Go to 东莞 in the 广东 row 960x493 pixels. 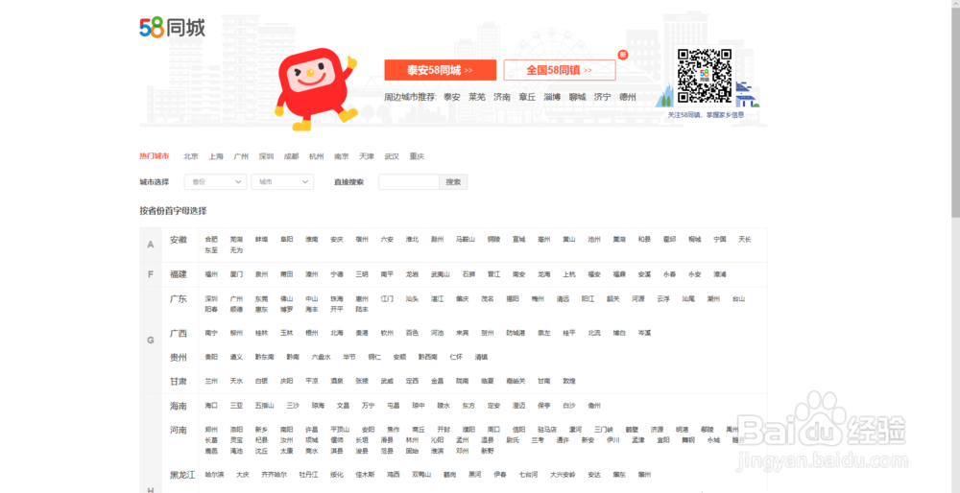pos(261,299)
